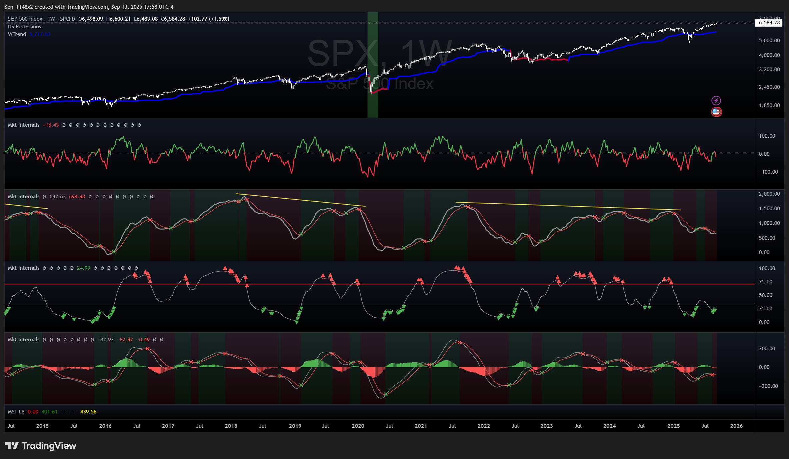Click the US flag economic event icon
This screenshot has width=789, height=459.
(x=716, y=112)
